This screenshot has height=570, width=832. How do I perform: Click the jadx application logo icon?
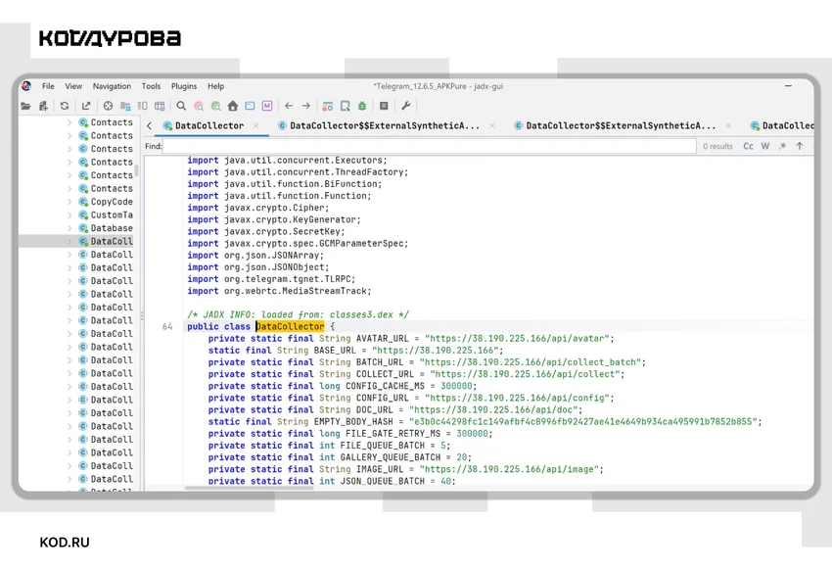click(26, 86)
